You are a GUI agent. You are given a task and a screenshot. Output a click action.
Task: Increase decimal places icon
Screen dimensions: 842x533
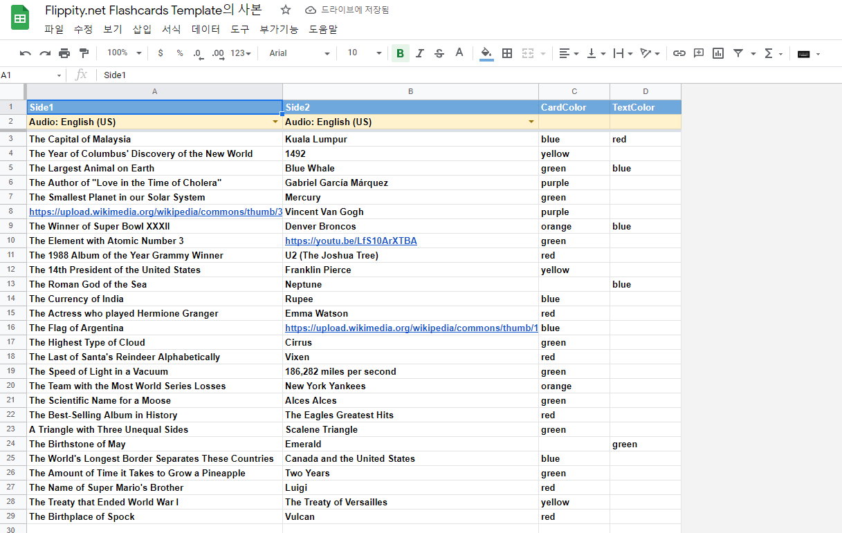pos(218,53)
